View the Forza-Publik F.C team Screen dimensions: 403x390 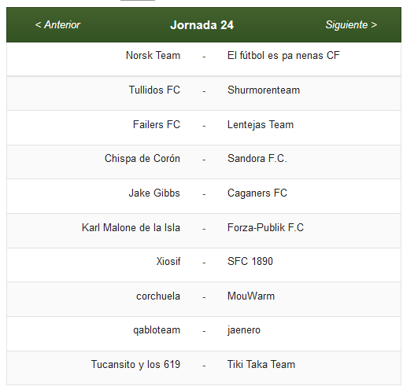[265, 227]
